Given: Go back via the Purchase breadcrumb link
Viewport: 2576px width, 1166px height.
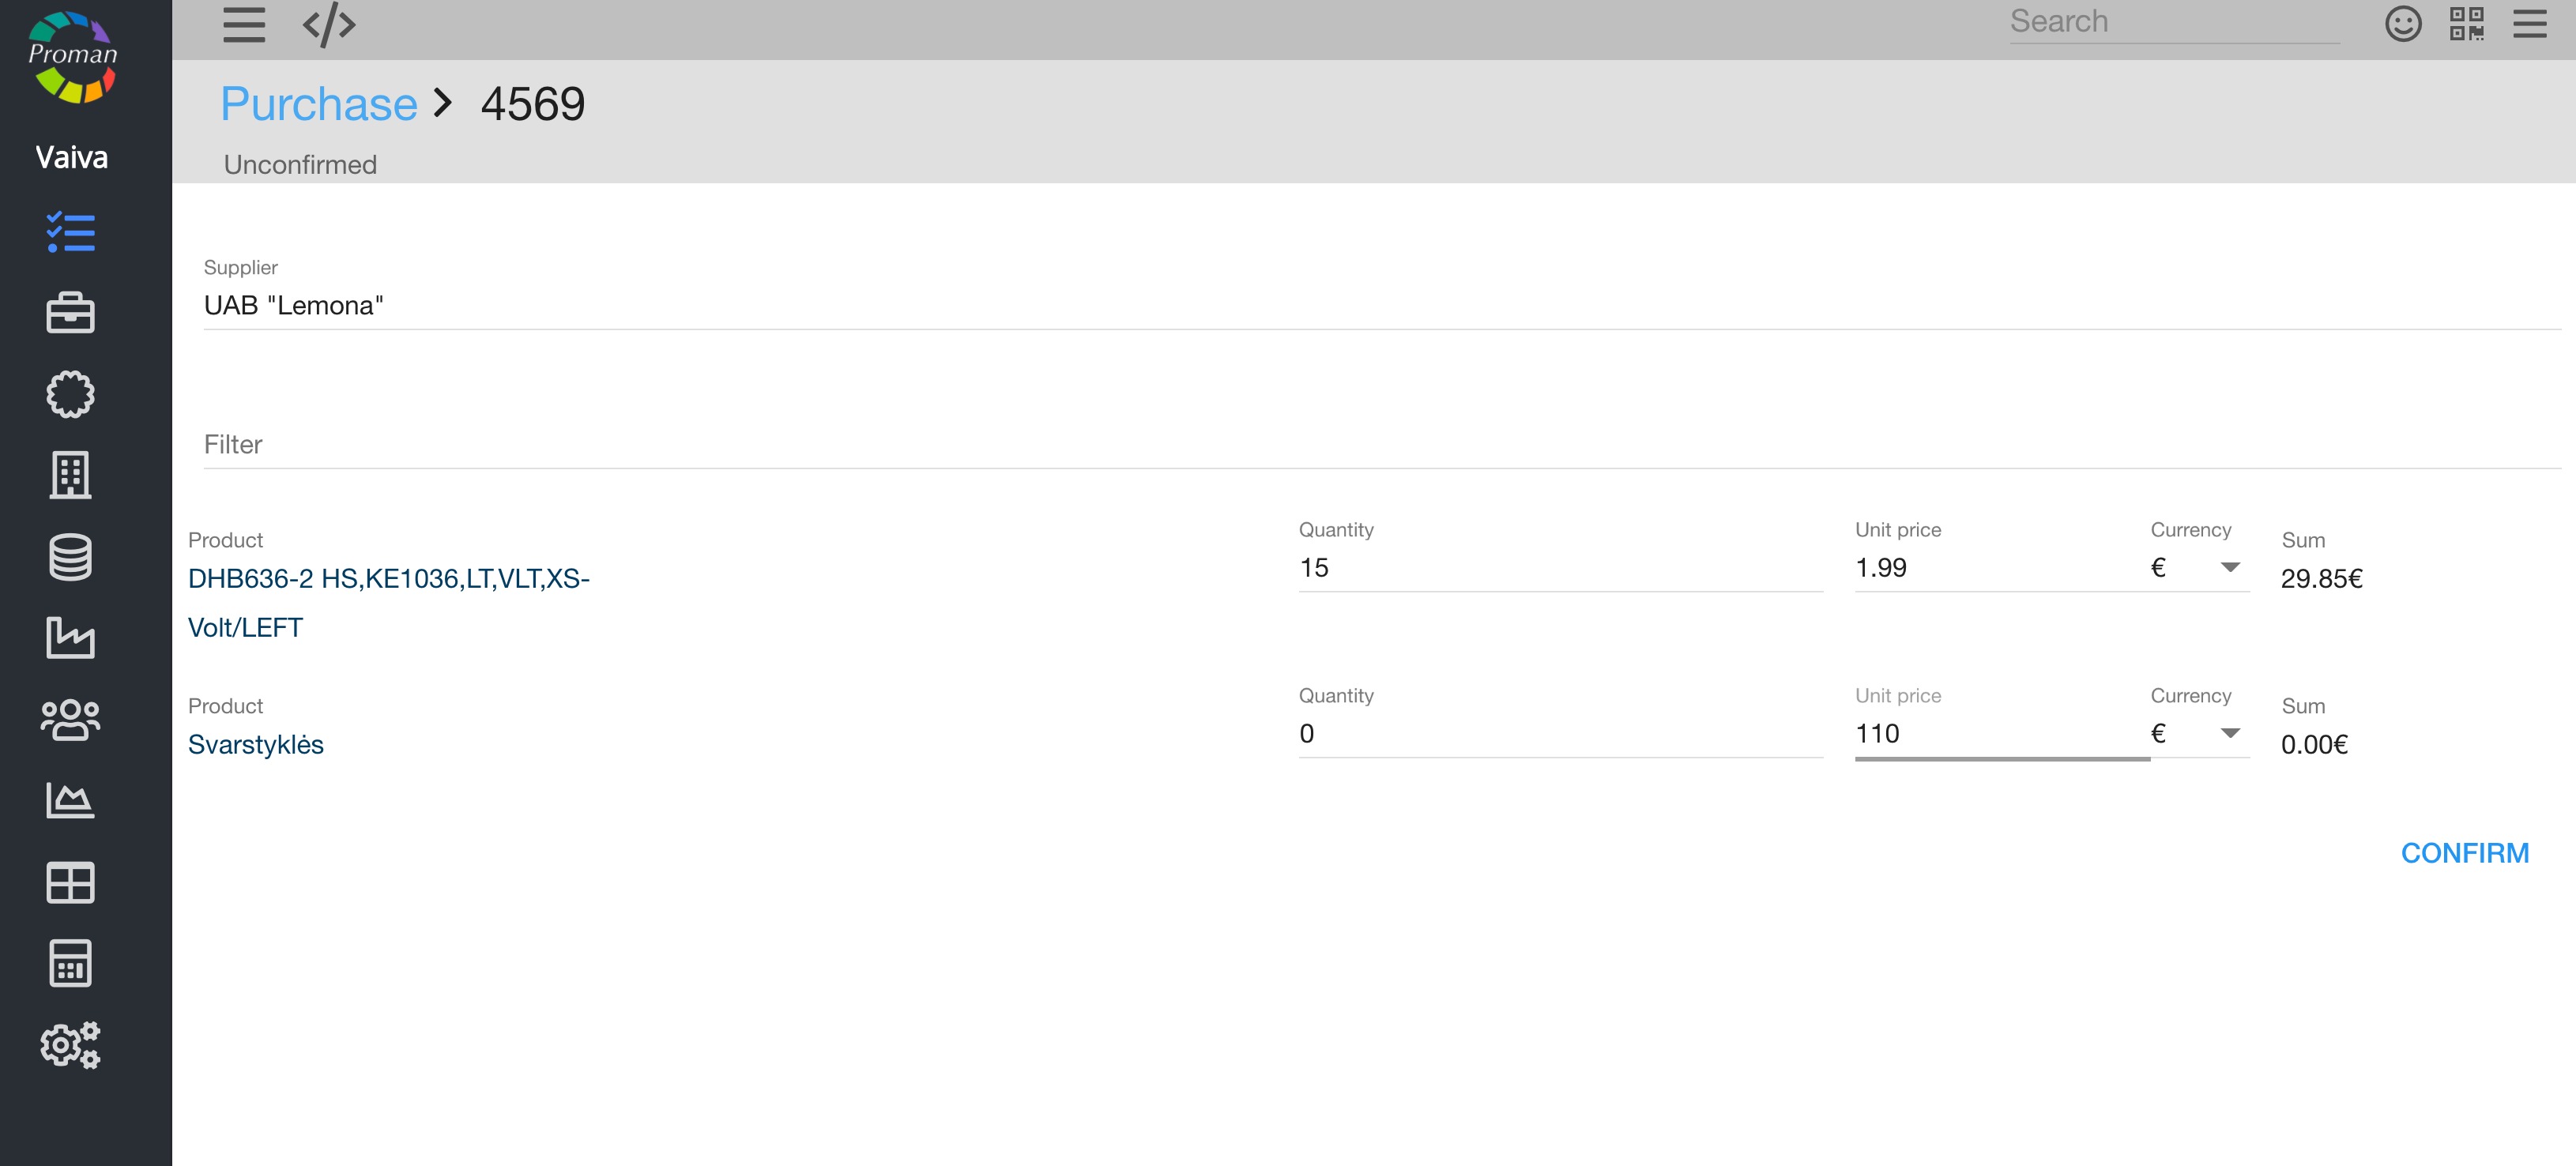Looking at the screenshot, I should 318,104.
